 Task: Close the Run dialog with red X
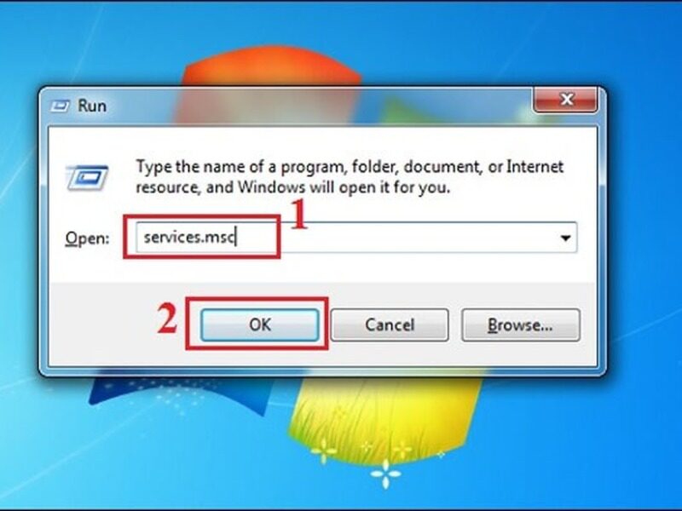point(565,100)
